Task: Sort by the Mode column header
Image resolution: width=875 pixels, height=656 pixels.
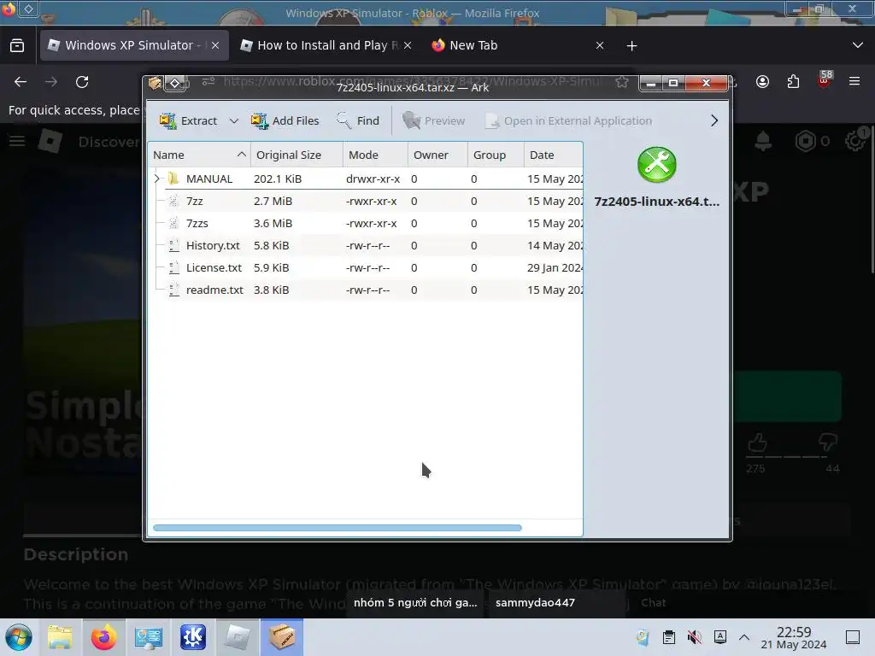Action: coord(375,155)
